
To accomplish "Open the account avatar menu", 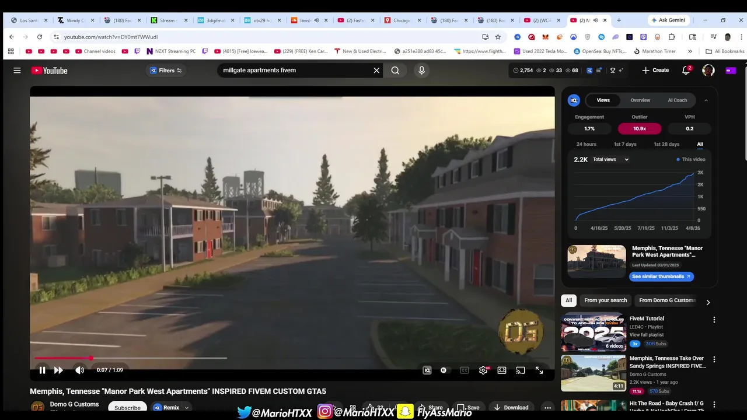I will 708,71.
